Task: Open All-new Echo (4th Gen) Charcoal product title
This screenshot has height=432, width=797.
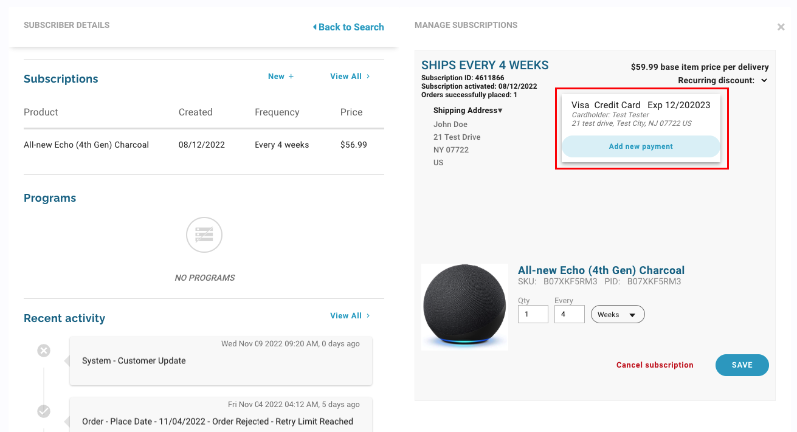Action: coord(601,270)
